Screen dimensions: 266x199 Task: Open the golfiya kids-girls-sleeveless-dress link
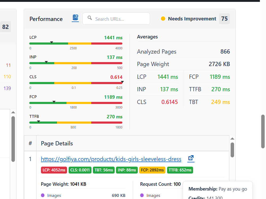click(x=111, y=159)
